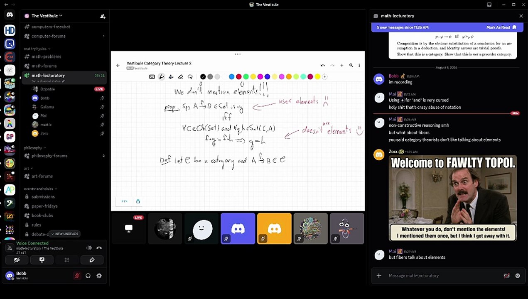Click Mark As Read button
Viewport: 528px width, 299px height.
pyautogui.click(x=501, y=27)
